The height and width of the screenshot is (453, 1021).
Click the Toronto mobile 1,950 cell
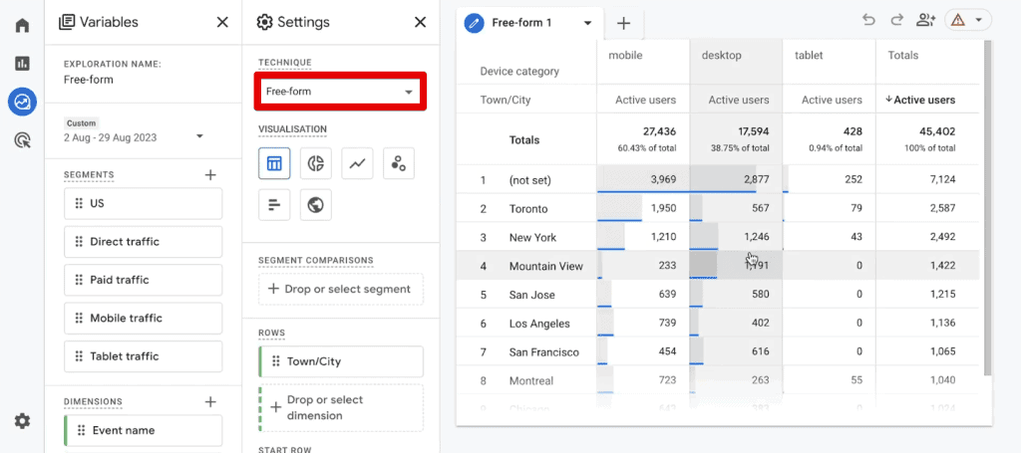[643, 209]
